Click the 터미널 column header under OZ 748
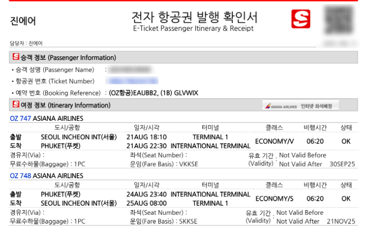367x228 pixels. pyautogui.click(x=210, y=185)
